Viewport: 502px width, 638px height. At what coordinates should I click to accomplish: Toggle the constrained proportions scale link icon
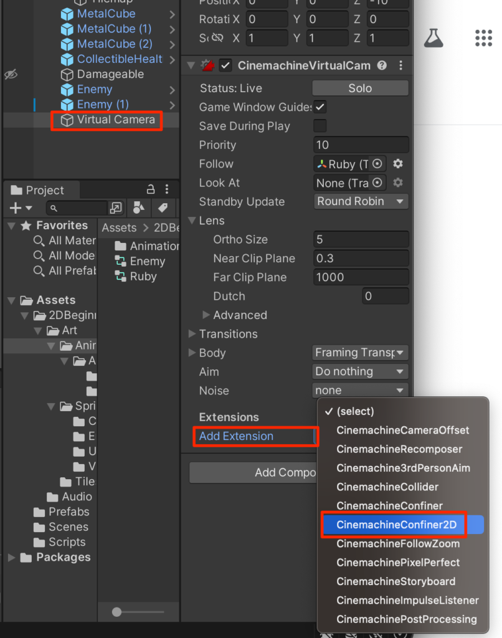217,38
